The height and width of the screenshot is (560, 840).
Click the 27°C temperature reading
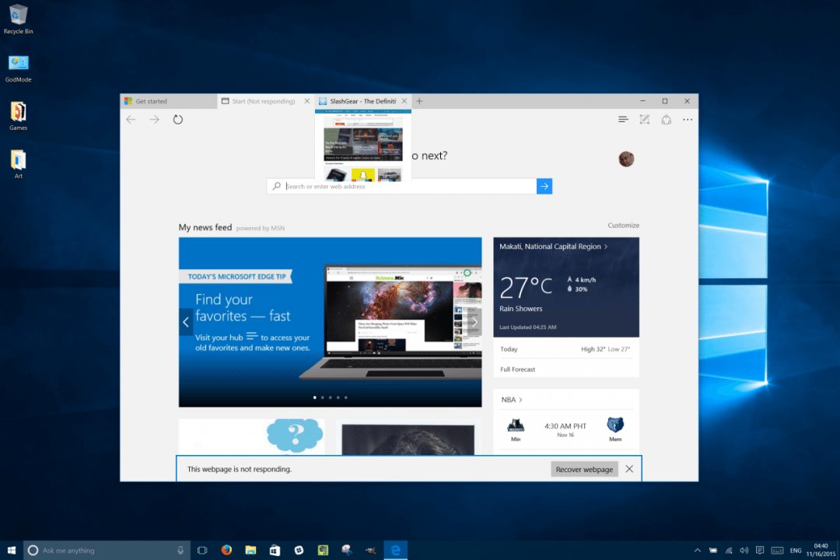(526, 287)
